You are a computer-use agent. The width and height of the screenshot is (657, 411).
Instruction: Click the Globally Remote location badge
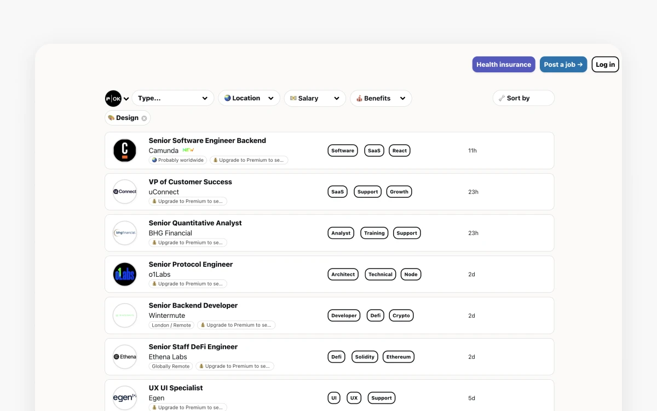[171, 366]
